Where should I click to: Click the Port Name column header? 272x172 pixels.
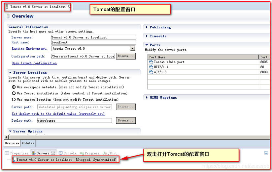click(203, 57)
